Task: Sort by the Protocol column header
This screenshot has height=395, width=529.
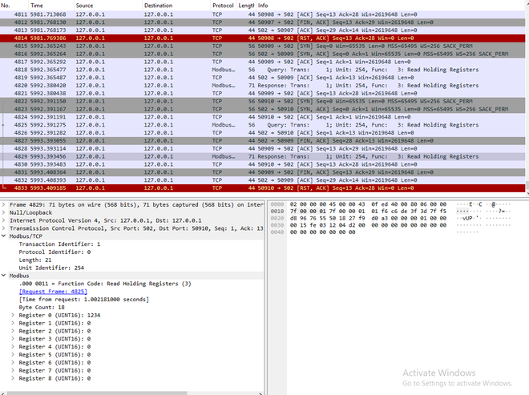Action: [223, 6]
